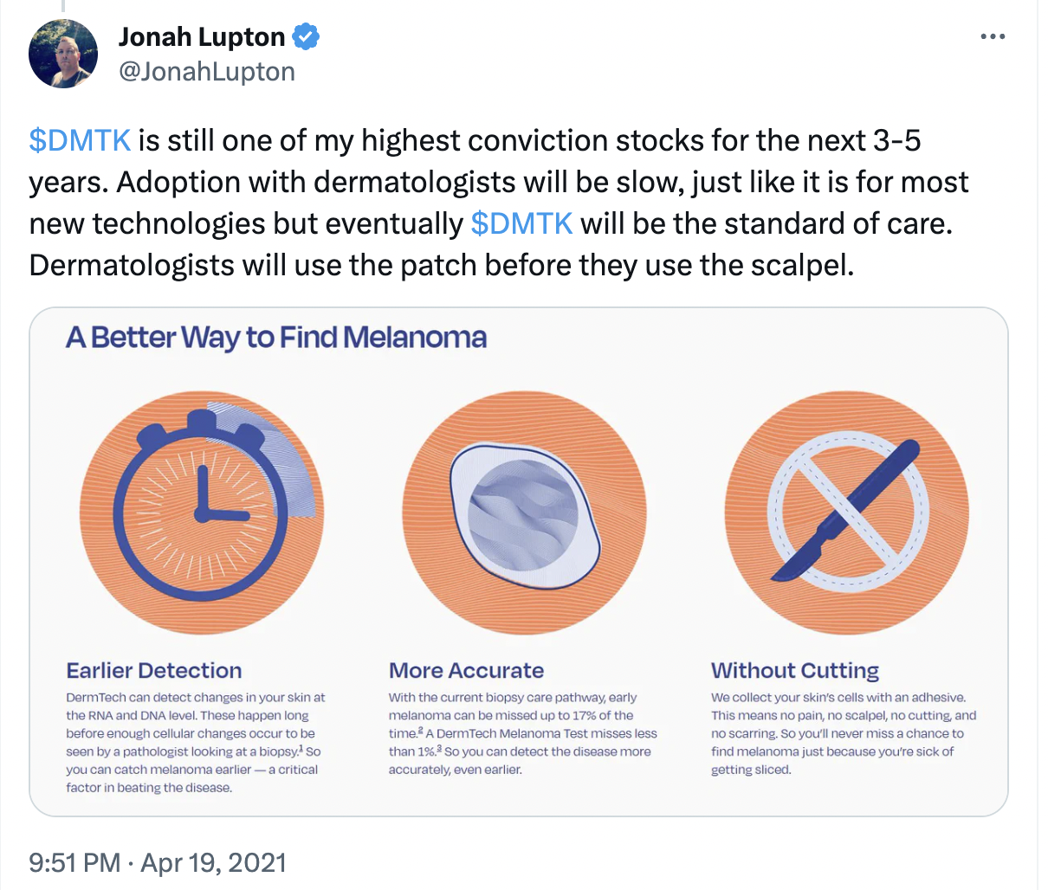Screen dimensions: 1048x890
Task: Select the 'More Accurate' heading
Action: coord(466,671)
